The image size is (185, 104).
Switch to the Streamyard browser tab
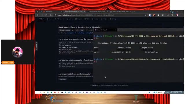pos(53,12)
